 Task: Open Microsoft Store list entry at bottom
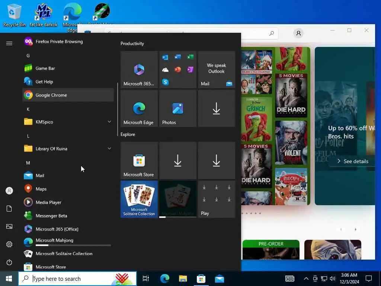[68, 267]
